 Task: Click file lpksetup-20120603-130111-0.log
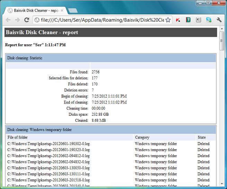[48, 174]
